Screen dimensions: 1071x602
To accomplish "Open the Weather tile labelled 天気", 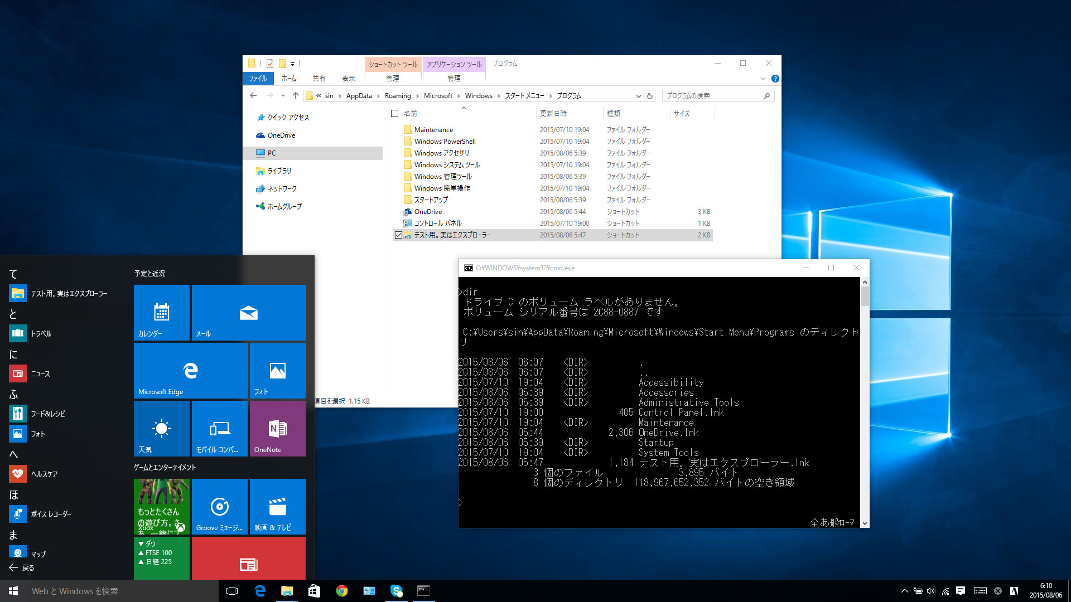I will 162,429.
